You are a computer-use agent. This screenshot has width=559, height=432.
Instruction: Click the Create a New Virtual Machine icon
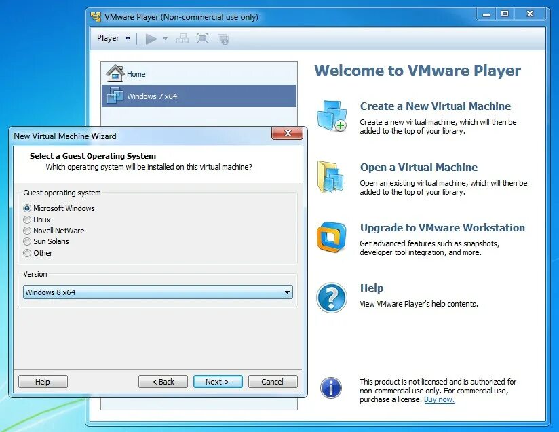(332, 116)
